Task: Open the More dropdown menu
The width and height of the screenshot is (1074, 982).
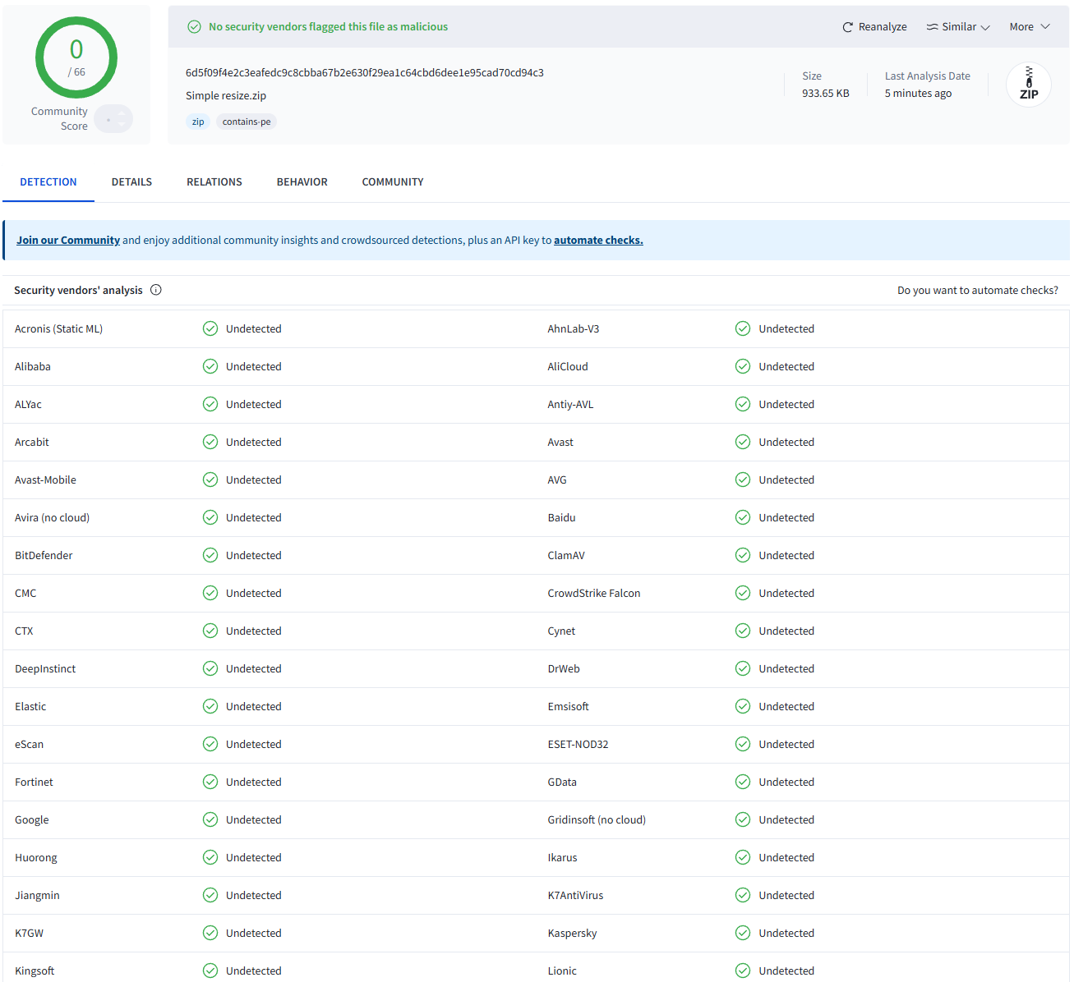Action: tap(1030, 27)
